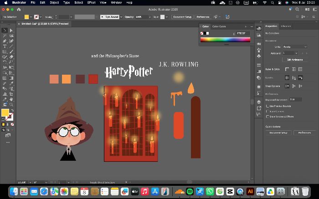Open the fill color dropdown in control bar
Image resolution: width=319 pixels, height=199 pixels.
31,17
